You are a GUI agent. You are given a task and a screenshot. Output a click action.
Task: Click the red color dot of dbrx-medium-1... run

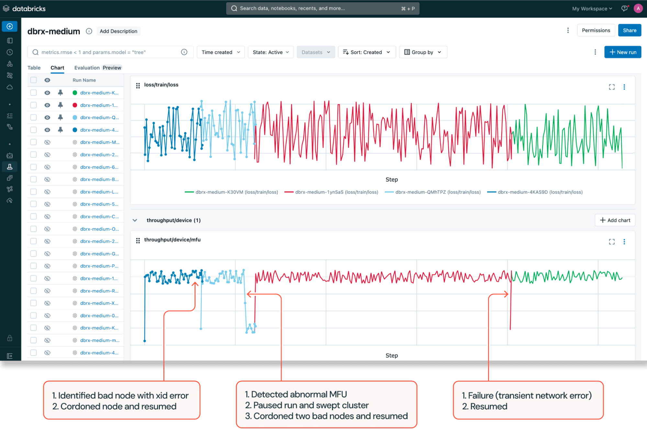[x=75, y=105]
